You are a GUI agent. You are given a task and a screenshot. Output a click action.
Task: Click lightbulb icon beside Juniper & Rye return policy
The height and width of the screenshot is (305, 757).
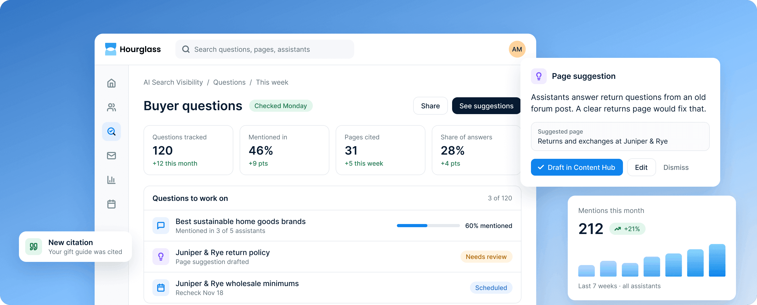(x=161, y=257)
